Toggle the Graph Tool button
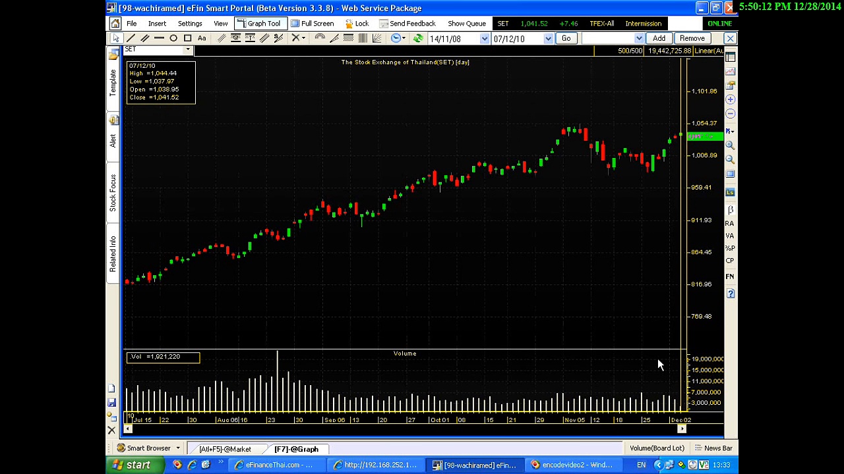The width and height of the screenshot is (844, 474). click(x=258, y=24)
